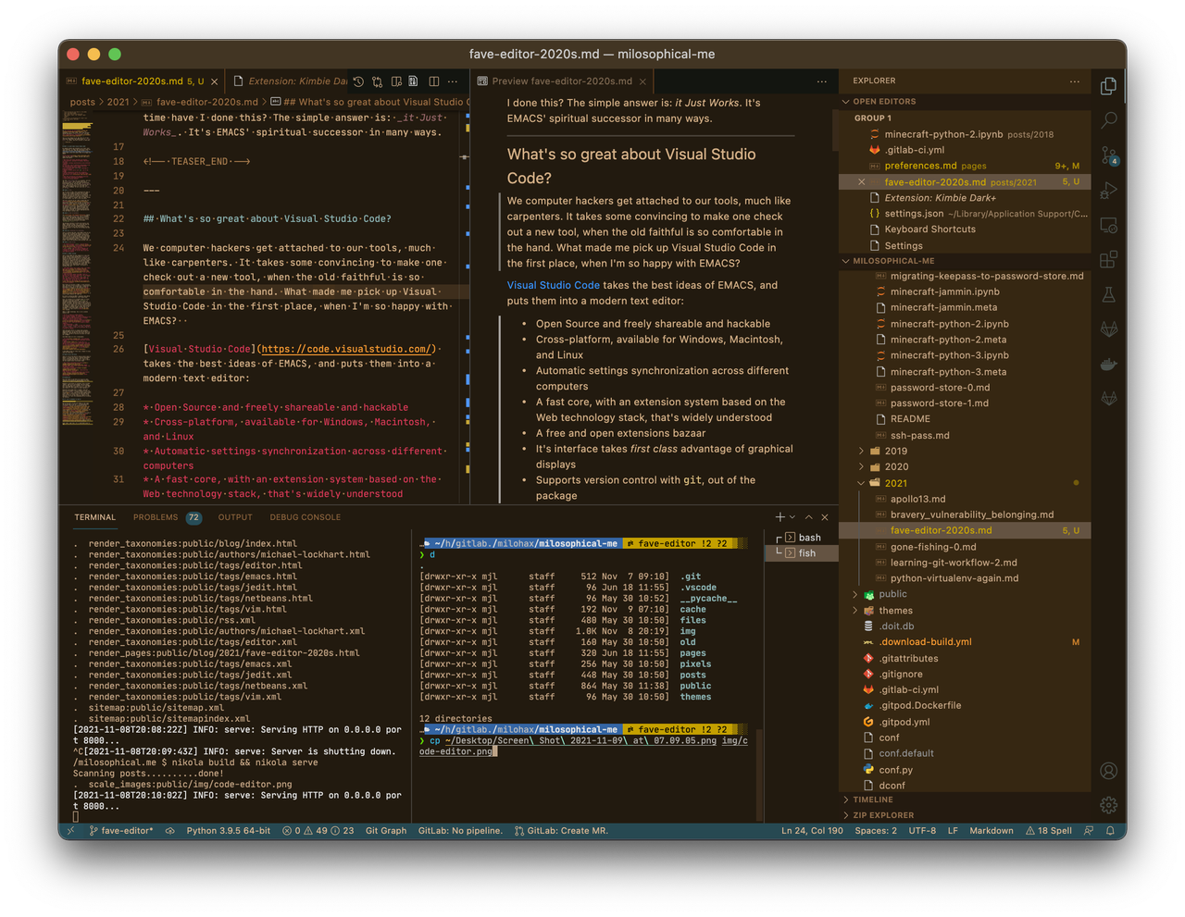Open the Run and Debug view
This screenshot has height=917, width=1185.
click(1108, 191)
